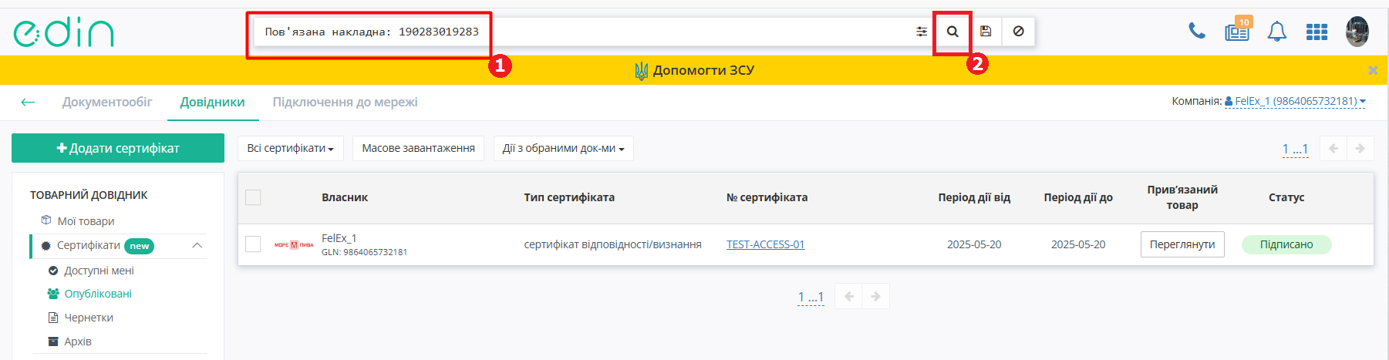The width and height of the screenshot is (1389, 360).
Task: Click сертифікат відповідності/визнання cell
Action: pyautogui.click(x=613, y=244)
